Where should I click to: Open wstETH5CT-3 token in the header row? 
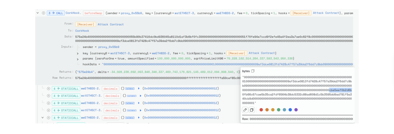pos(184,13)
